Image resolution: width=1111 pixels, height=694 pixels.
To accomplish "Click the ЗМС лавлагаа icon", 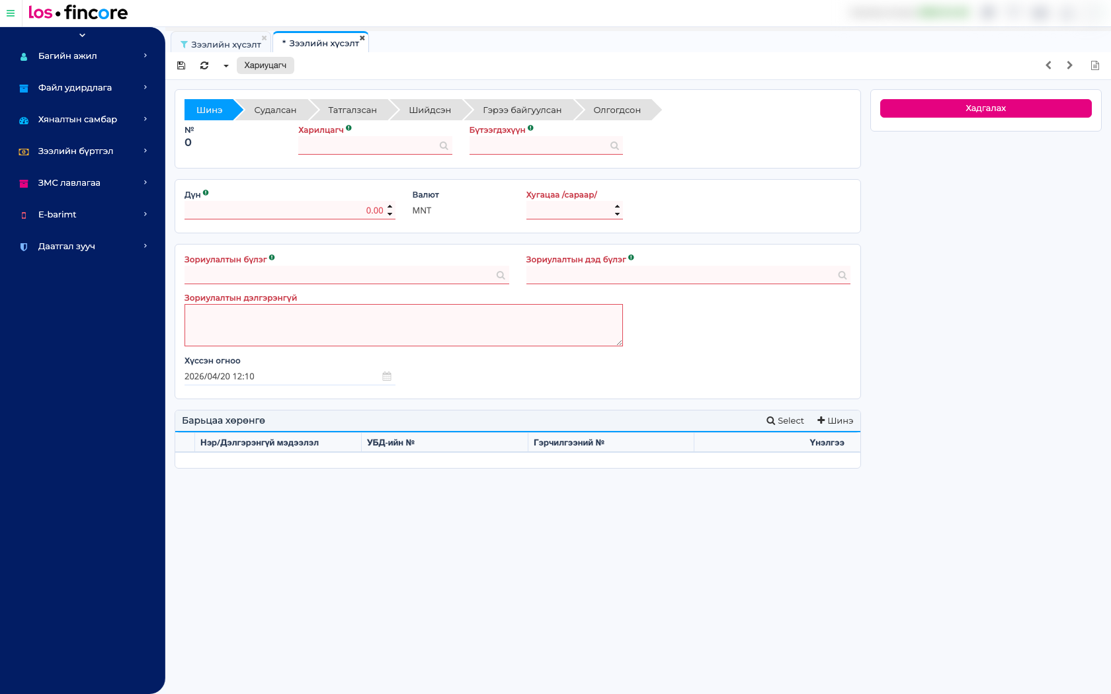I will pos(24,184).
